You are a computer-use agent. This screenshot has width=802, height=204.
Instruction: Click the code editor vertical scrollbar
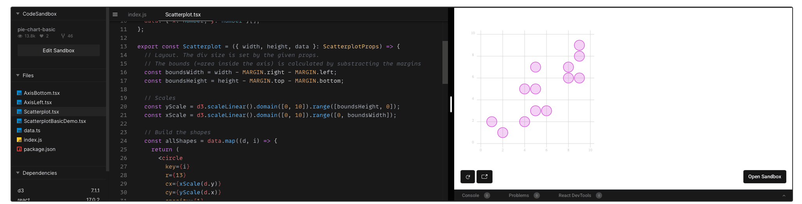(x=445, y=62)
